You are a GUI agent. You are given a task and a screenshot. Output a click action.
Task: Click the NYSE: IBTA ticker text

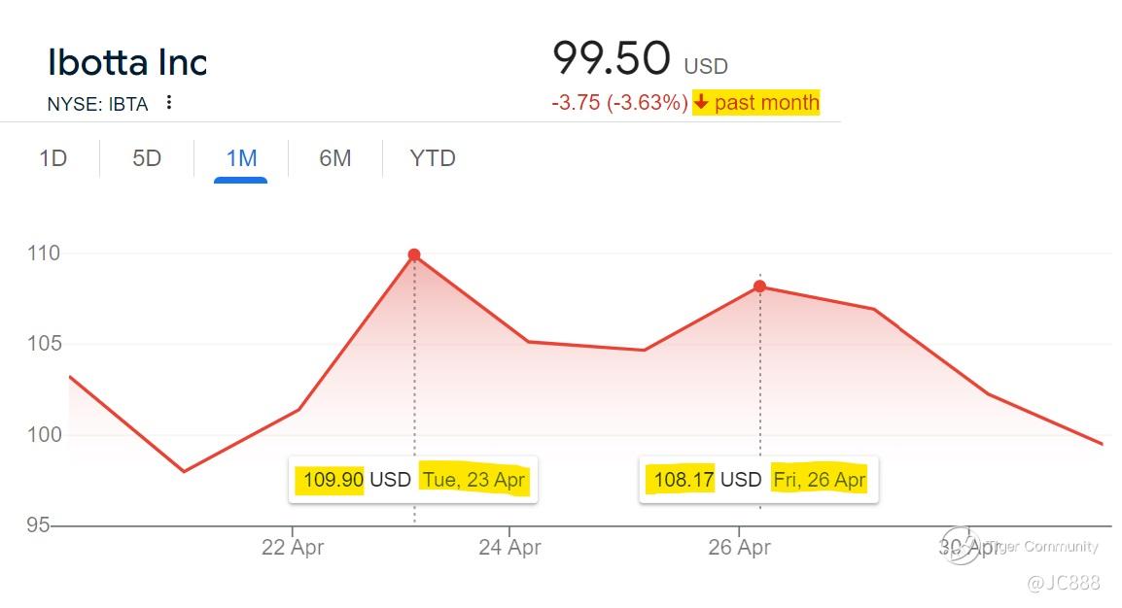tap(97, 104)
